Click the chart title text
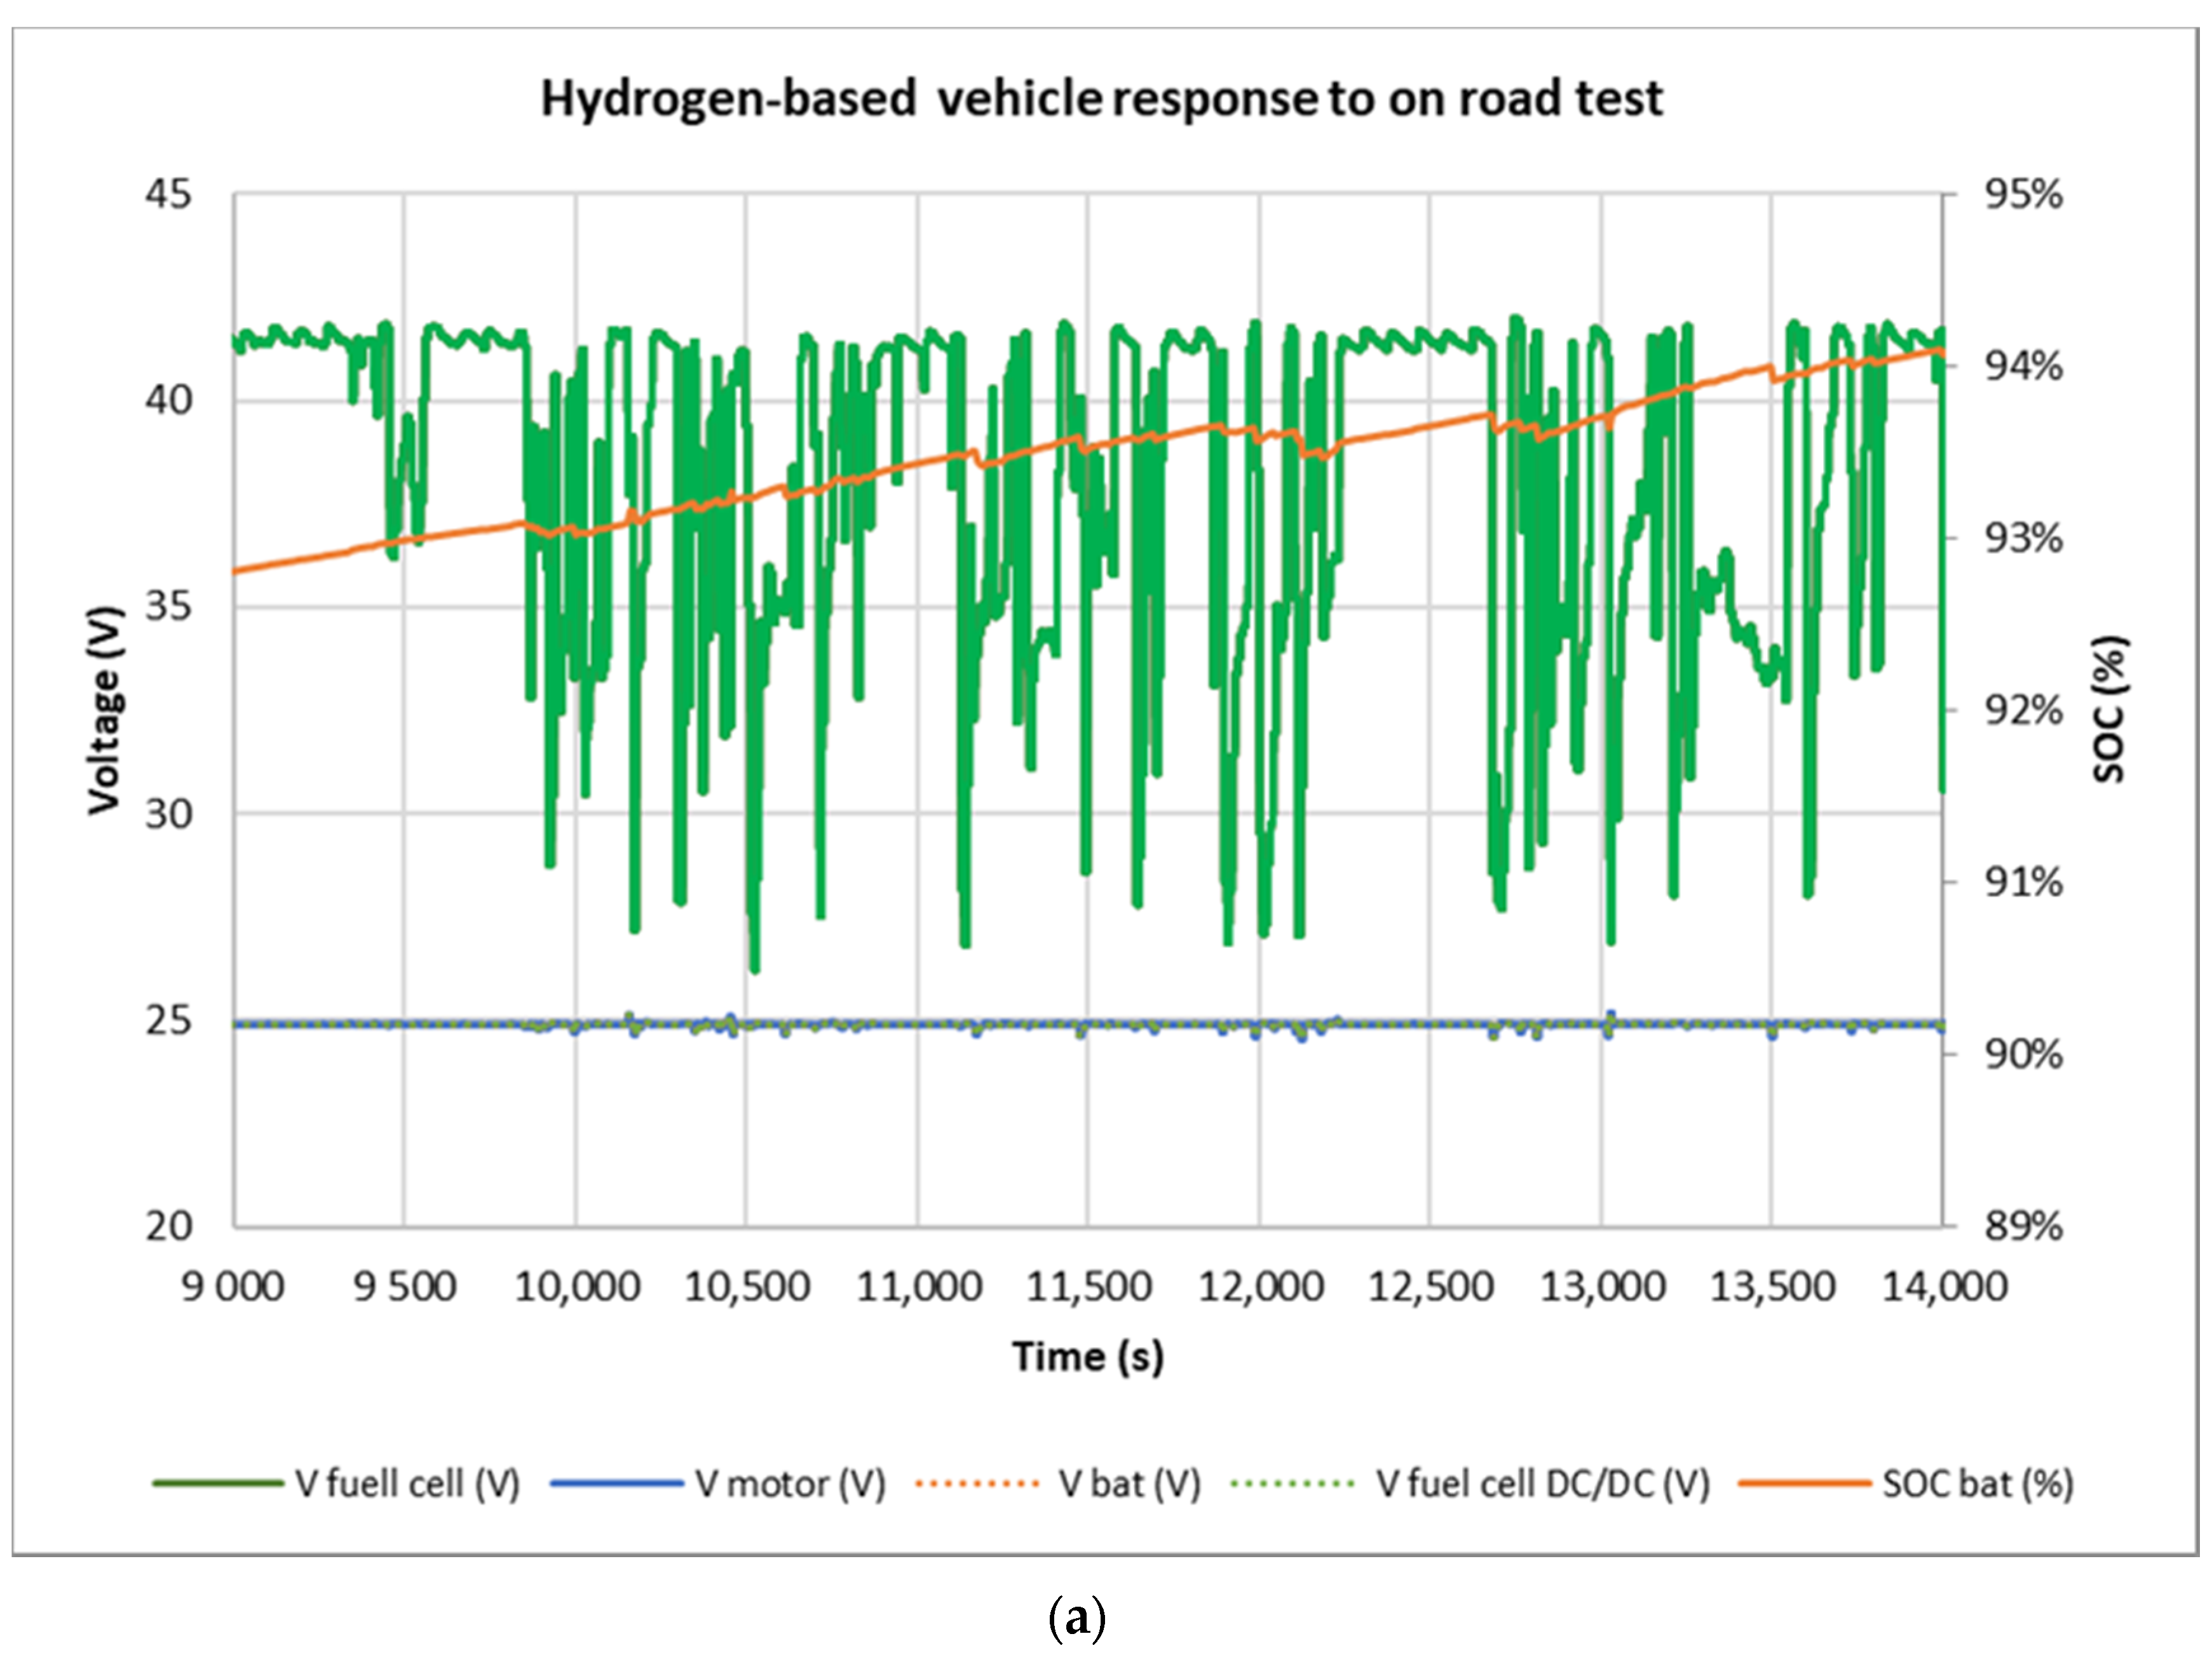The image size is (2212, 1655). (1101, 99)
